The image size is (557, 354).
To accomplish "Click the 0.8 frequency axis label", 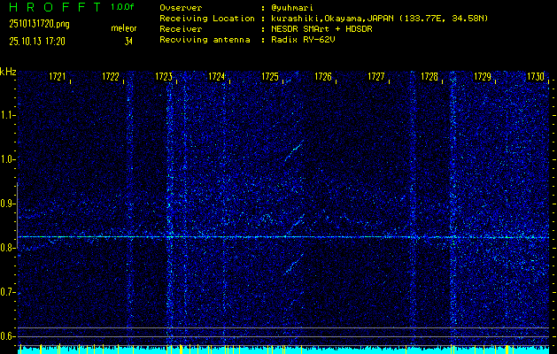I will click(8, 248).
